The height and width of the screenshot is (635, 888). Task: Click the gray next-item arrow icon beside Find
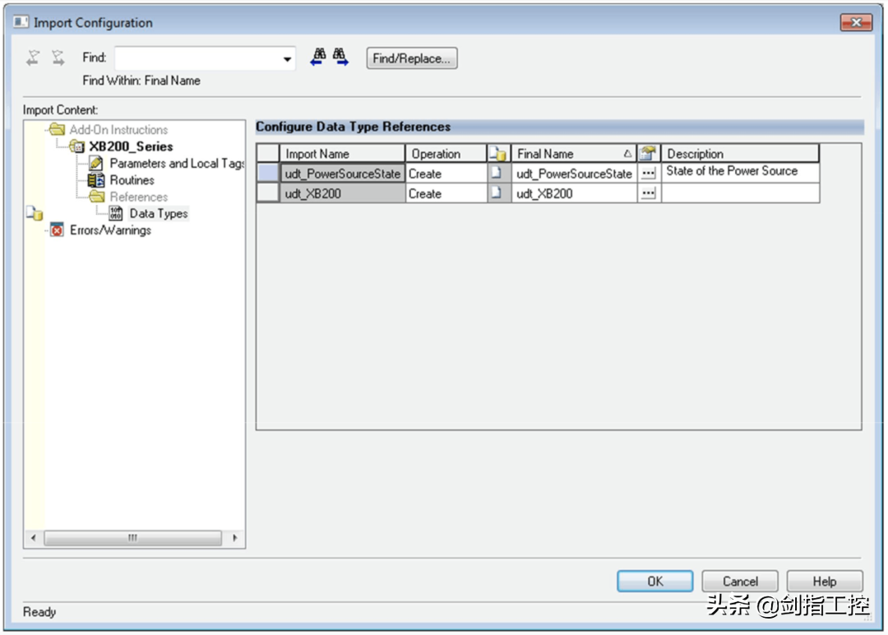point(58,58)
